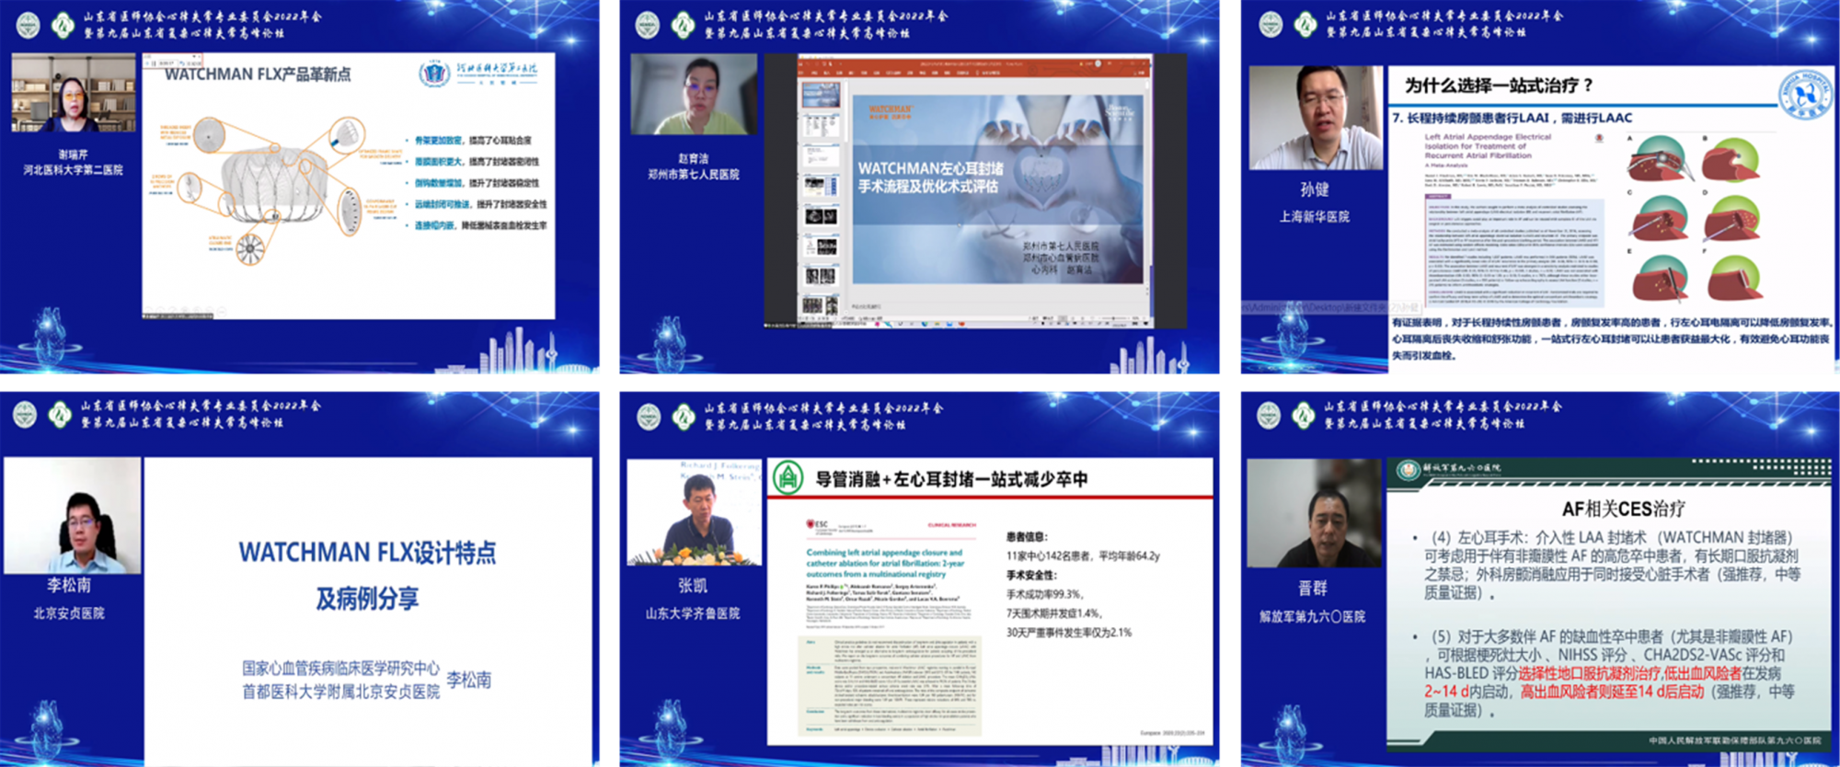Click the text 7天围术期并发症1.4%

point(1054,613)
